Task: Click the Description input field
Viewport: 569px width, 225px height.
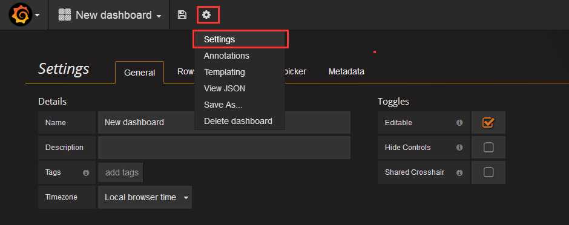Action: pyautogui.click(x=224, y=148)
